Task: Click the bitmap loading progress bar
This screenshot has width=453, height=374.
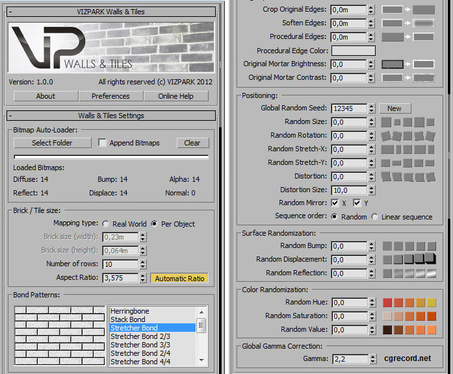Action: pyautogui.click(x=111, y=157)
